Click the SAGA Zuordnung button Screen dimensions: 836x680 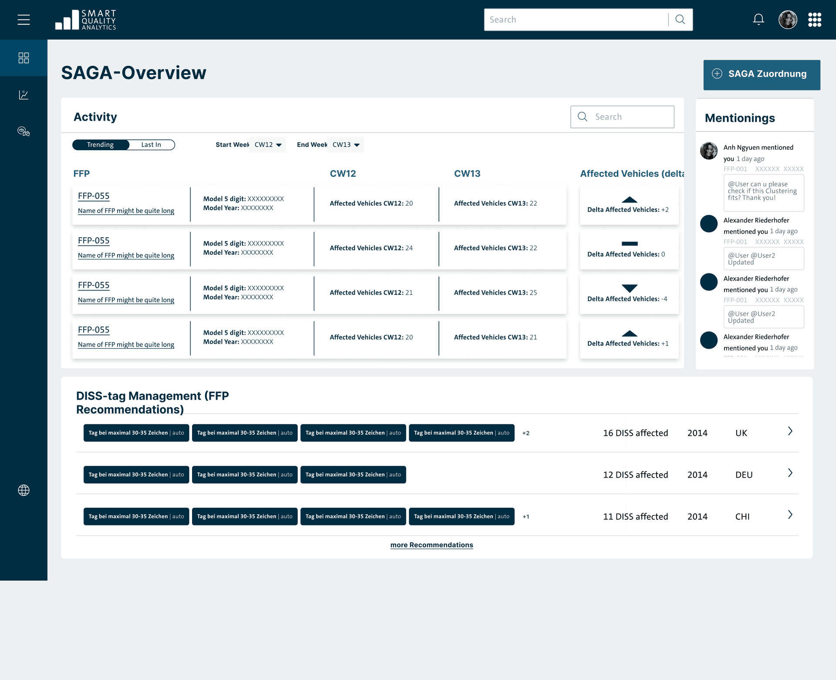click(x=761, y=74)
